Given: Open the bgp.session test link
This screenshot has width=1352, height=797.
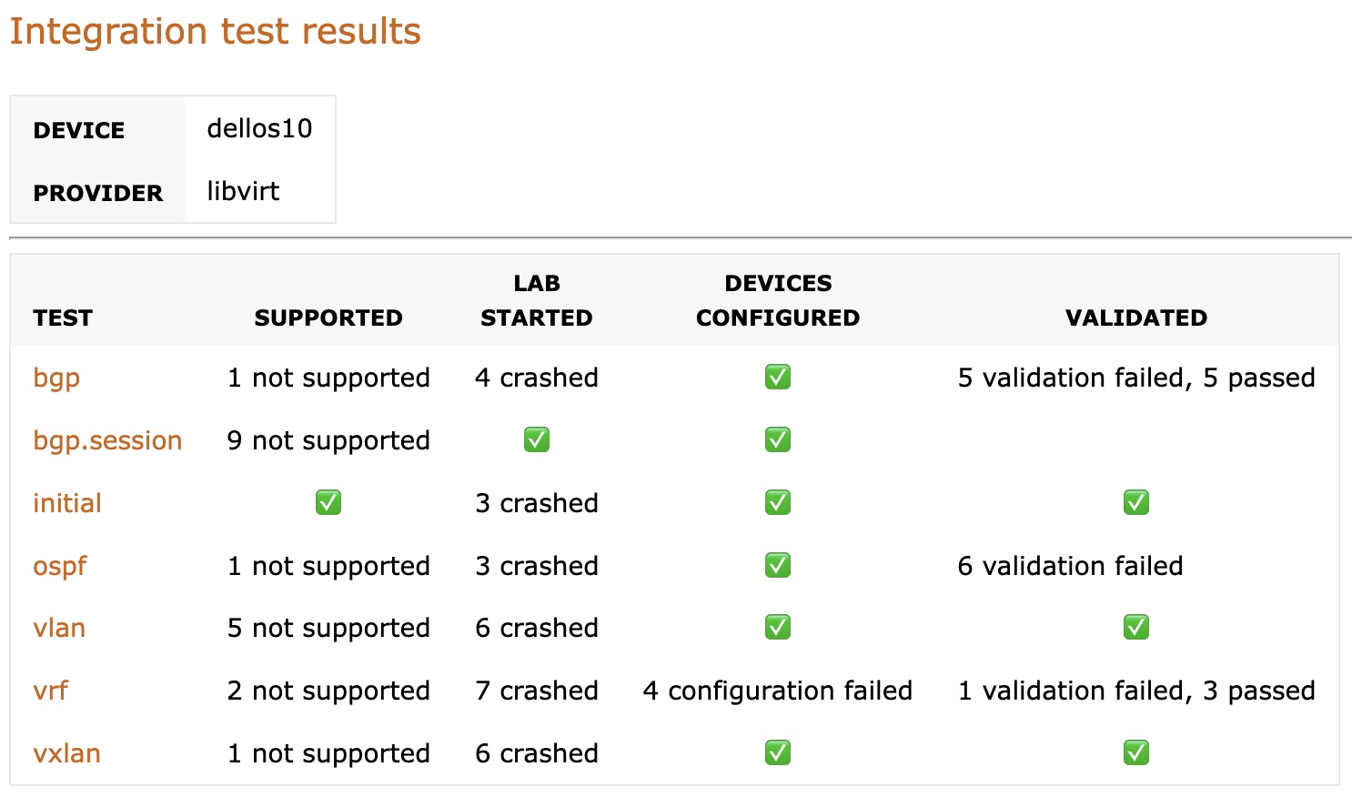Looking at the screenshot, I should point(107,440).
